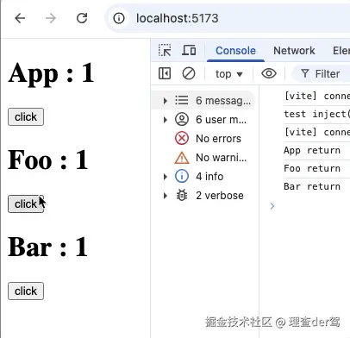Click the 'Bar return' console log

point(312,186)
